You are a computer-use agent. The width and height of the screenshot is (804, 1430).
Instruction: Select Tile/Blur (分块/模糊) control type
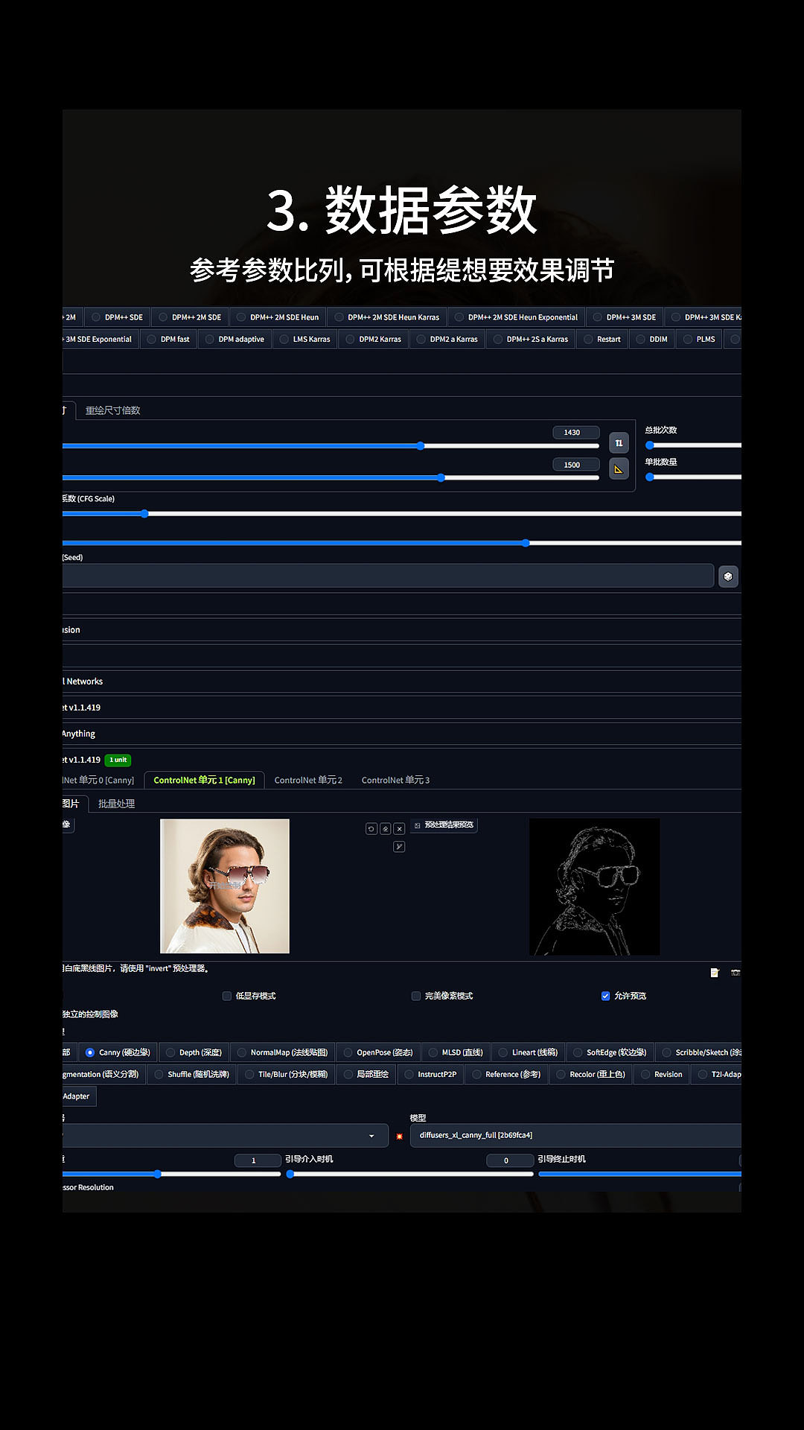[x=287, y=1074]
